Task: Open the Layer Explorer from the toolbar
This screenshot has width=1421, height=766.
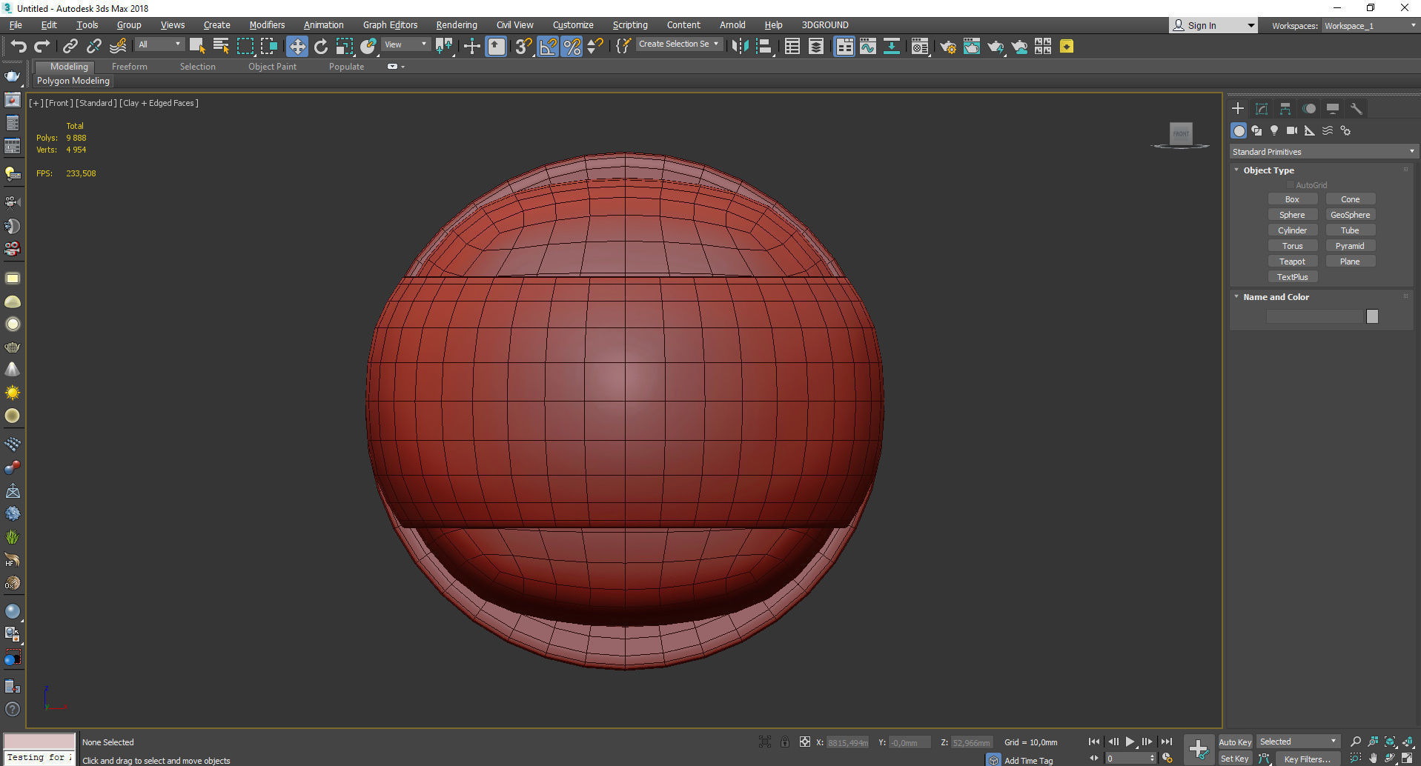Action: 816,47
